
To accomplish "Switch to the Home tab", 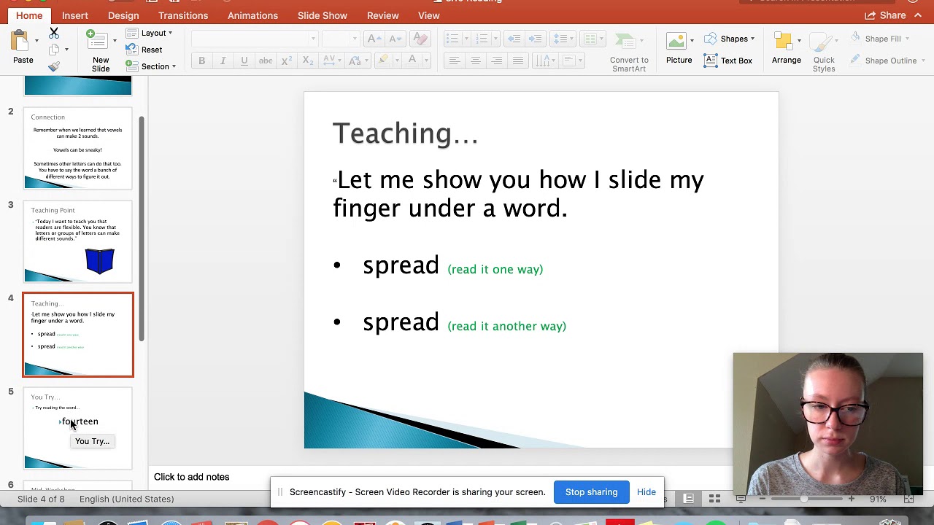I will (29, 15).
